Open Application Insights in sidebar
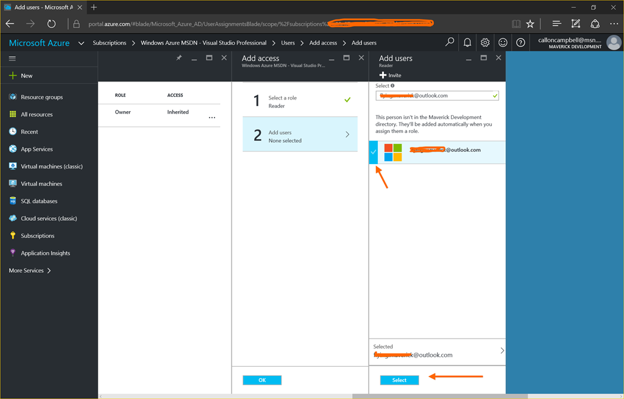Viewport: 624px width, 399px height. (x=45, y=253)
